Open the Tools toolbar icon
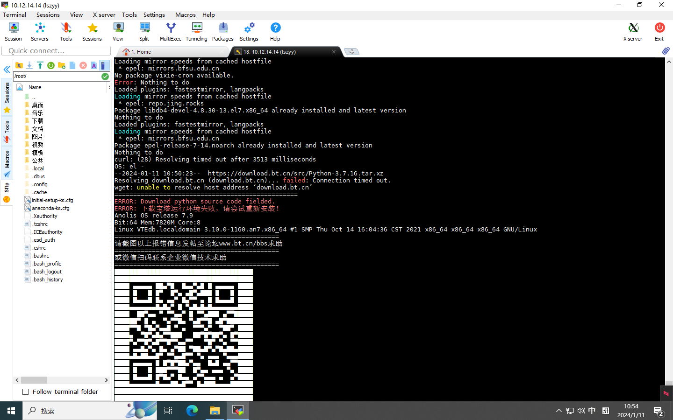The width and height of the screenshot is (673, 420). pos(66,32)
